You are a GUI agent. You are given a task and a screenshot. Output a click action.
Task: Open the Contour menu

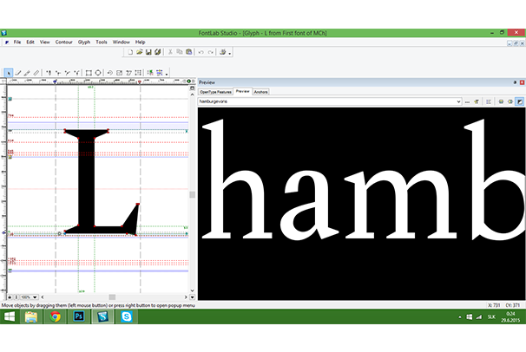tap(64, 42)
